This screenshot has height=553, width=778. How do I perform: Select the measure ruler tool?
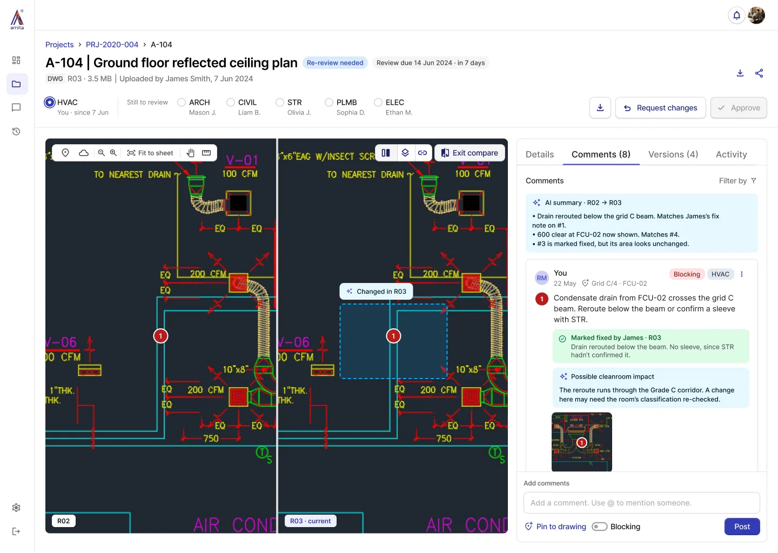click(x=206, y=153)
